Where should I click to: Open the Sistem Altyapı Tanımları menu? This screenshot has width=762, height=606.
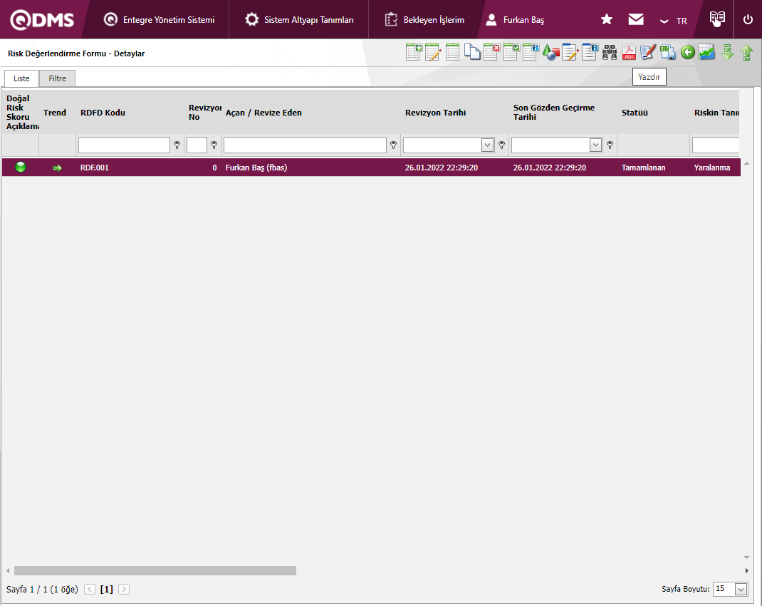(x=299, y=20)
